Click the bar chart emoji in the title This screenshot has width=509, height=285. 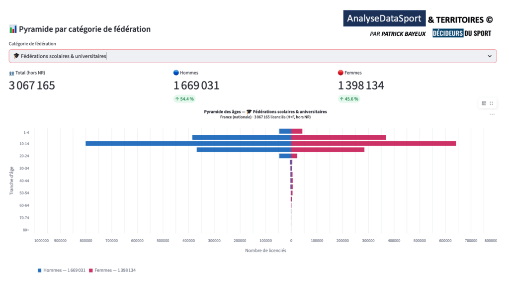(x=13, y=29)
